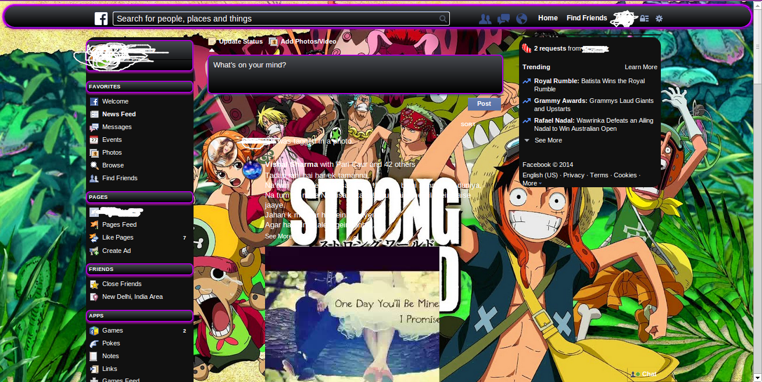Click the Photos sidebar icon
This screenshot has height=382, width=762.
point(94,152)
